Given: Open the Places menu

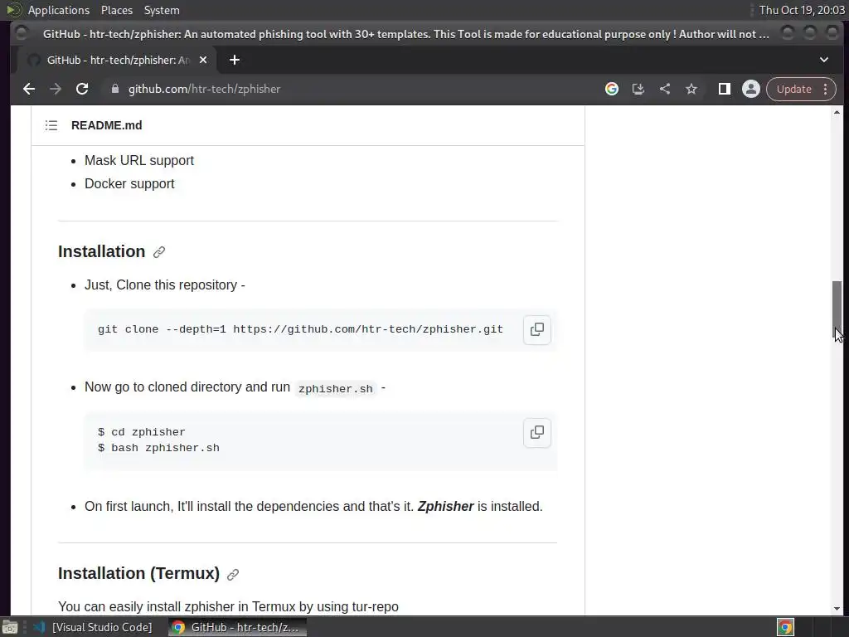Looking at the screenshot, I should [x=116, y=10].
